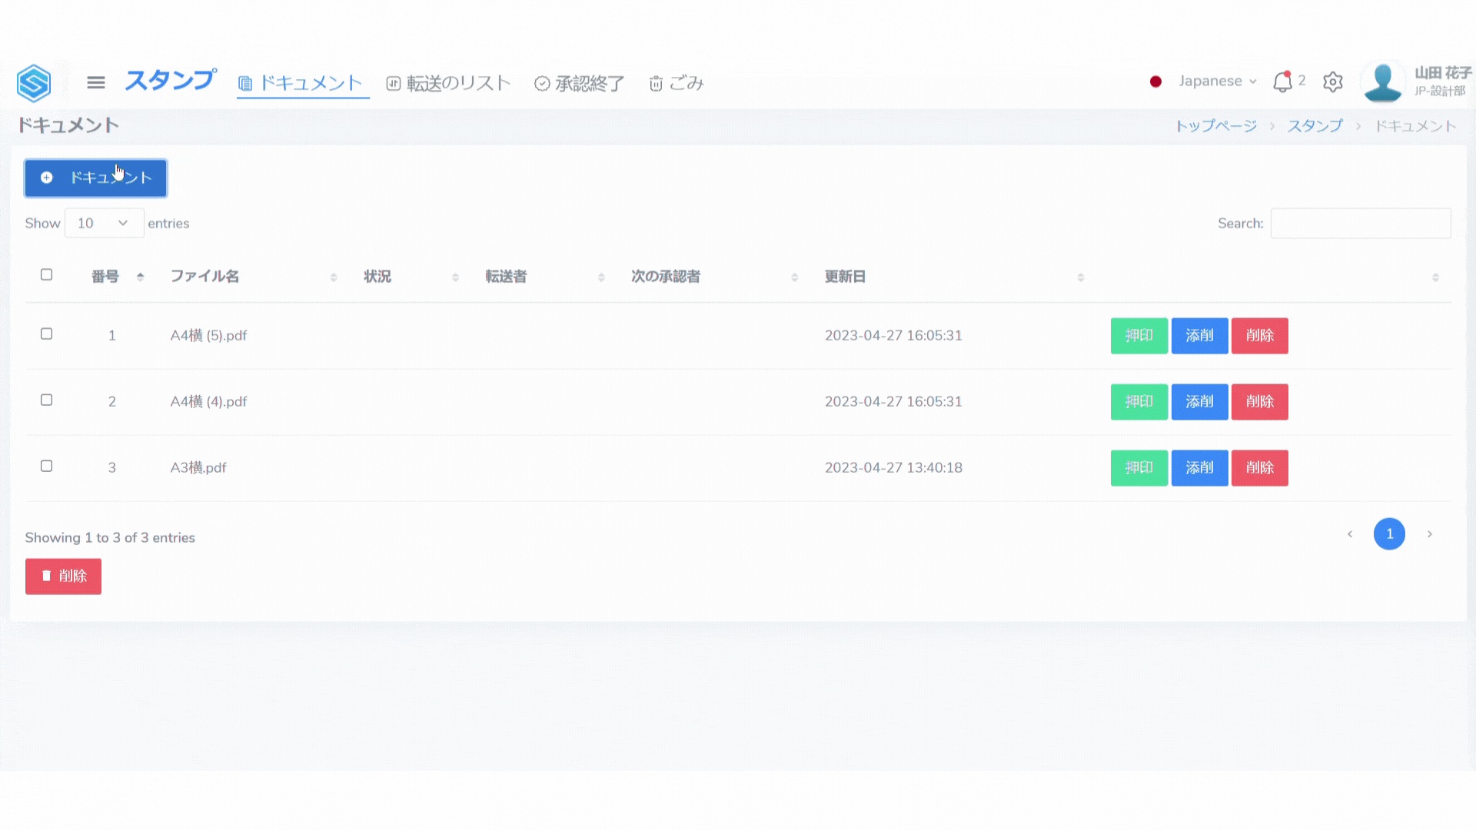
Task: Switch to 転送のリスト tab
Action: (x=448, y=83)
